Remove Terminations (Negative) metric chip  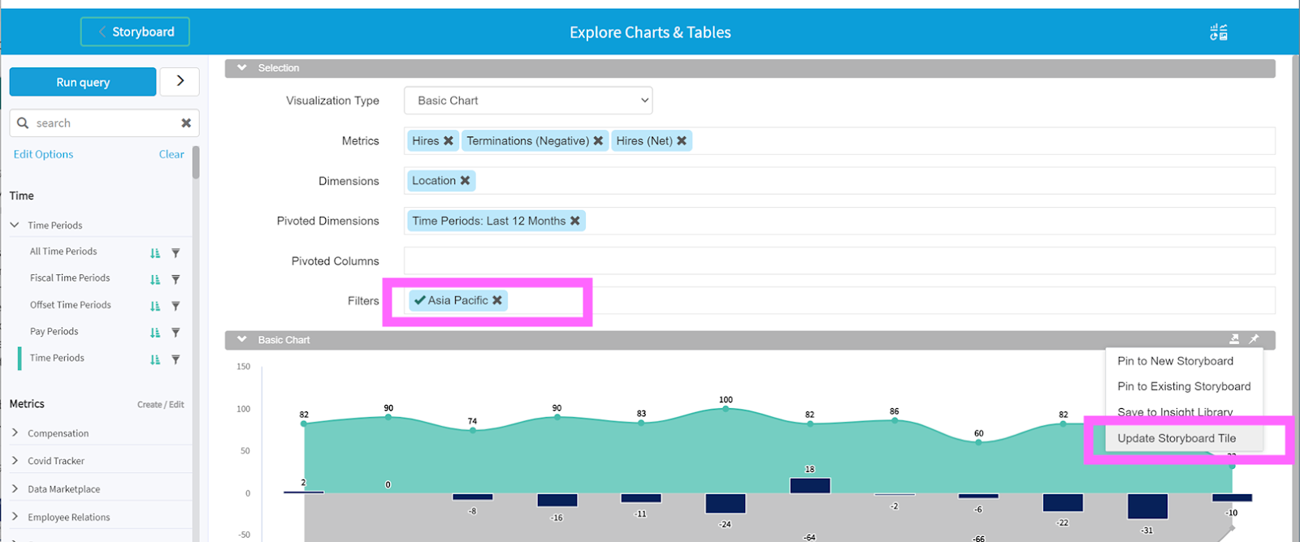tap(598, 141)
